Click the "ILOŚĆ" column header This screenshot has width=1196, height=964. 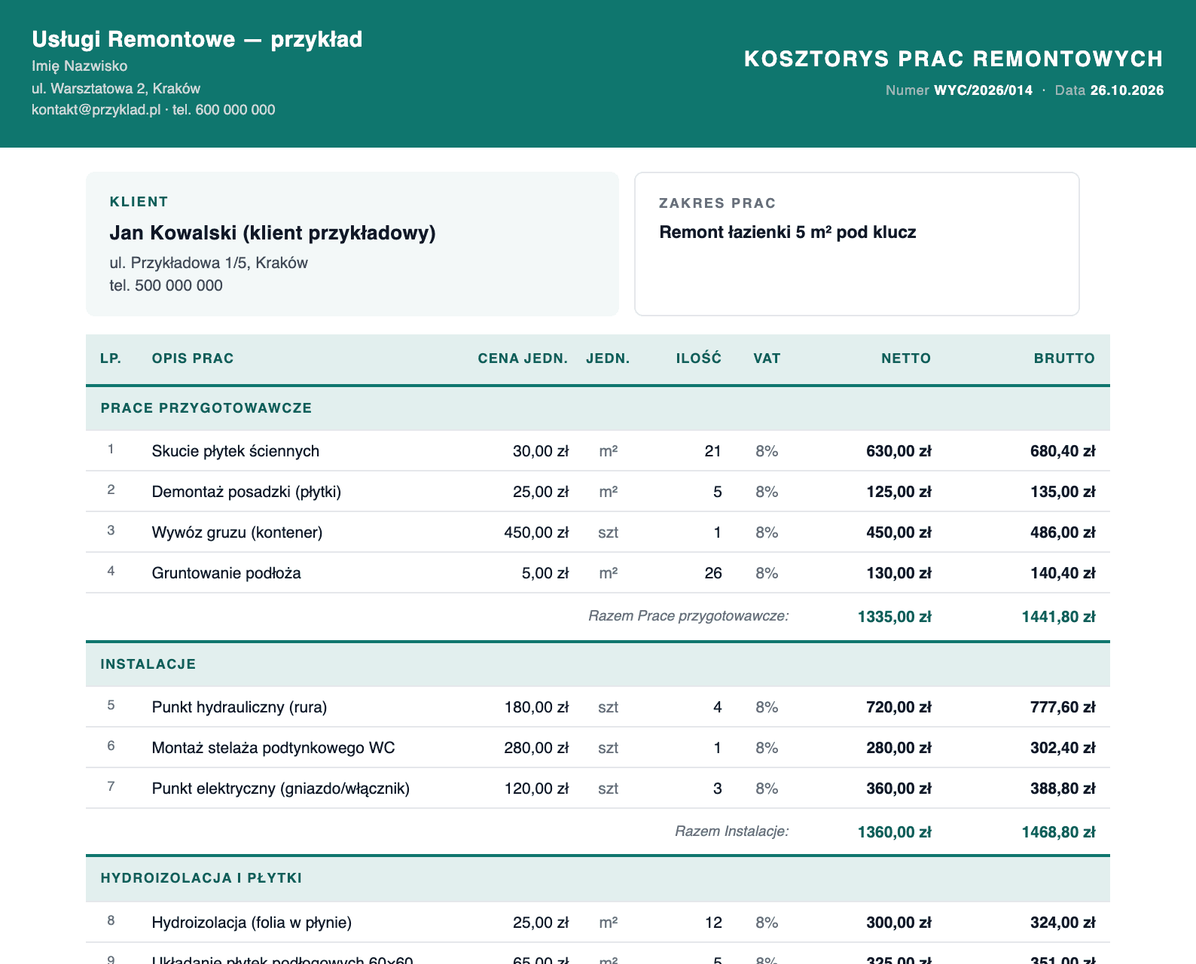tap(699, 358)
